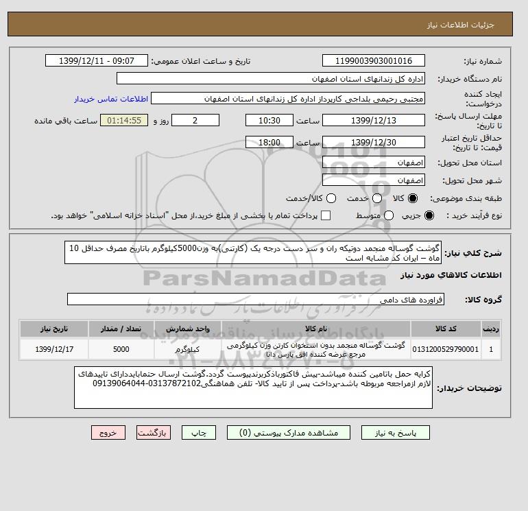
Task: Click the شهر محل تحویل field
Action: point(374,180)
